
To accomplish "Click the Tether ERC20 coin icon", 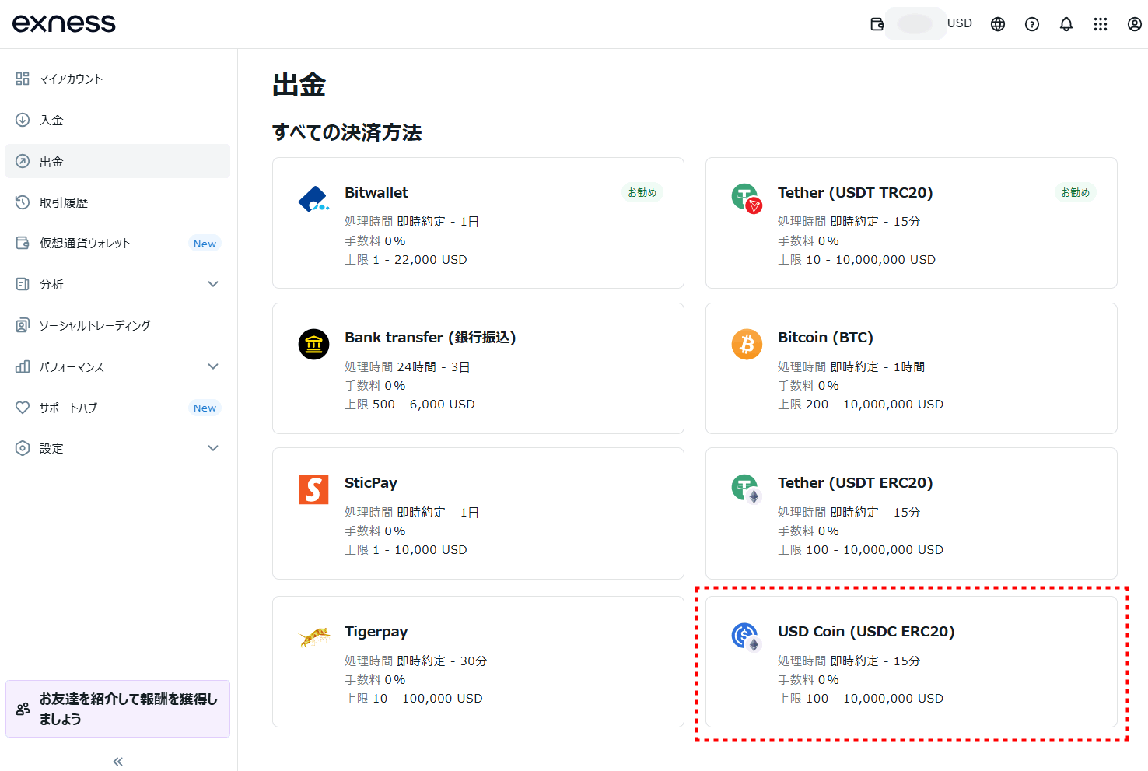I will click(747, 489).
